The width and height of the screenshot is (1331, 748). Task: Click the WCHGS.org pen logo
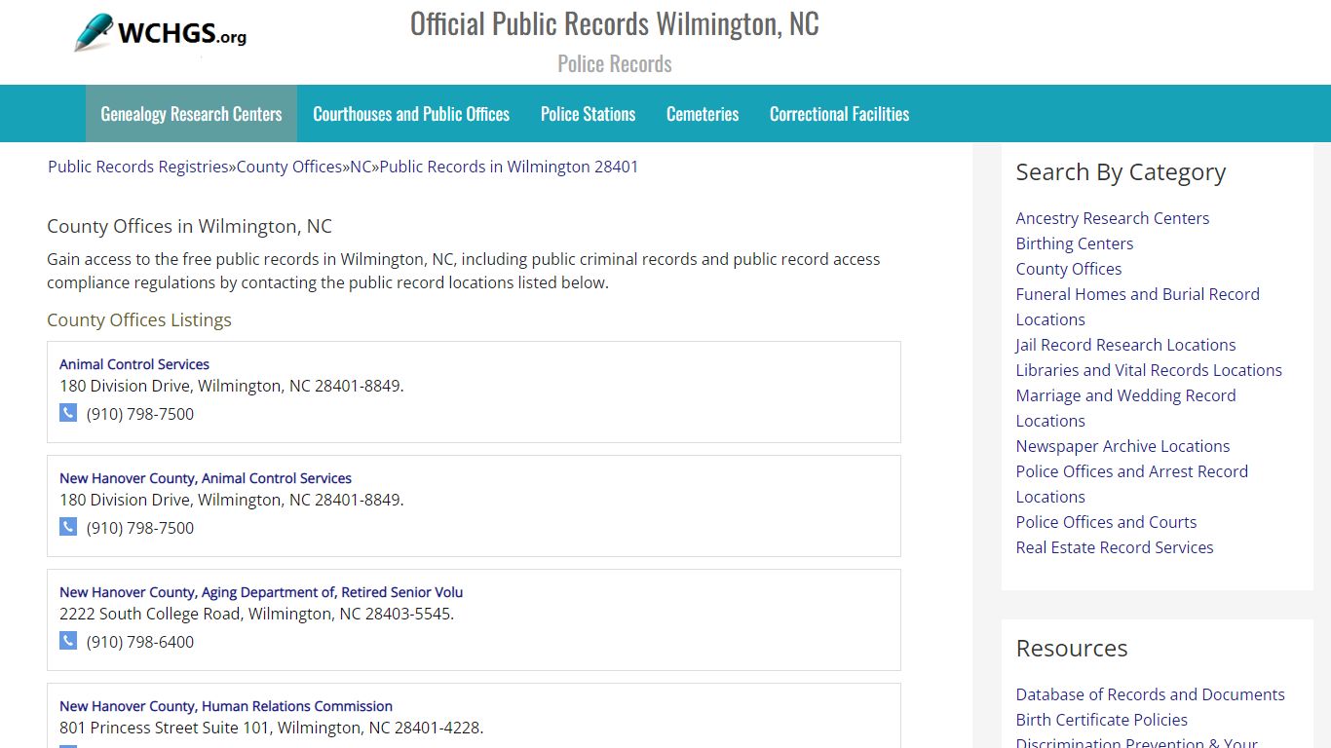pyautogui.click(x=161, y=33)
